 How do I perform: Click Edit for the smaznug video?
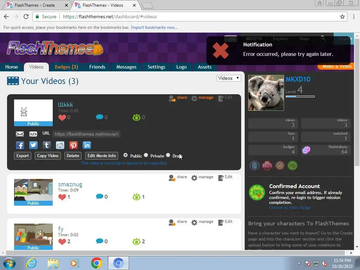(225, 177)
